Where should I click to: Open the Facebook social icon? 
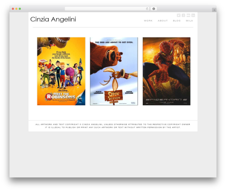tap(184, 15)
